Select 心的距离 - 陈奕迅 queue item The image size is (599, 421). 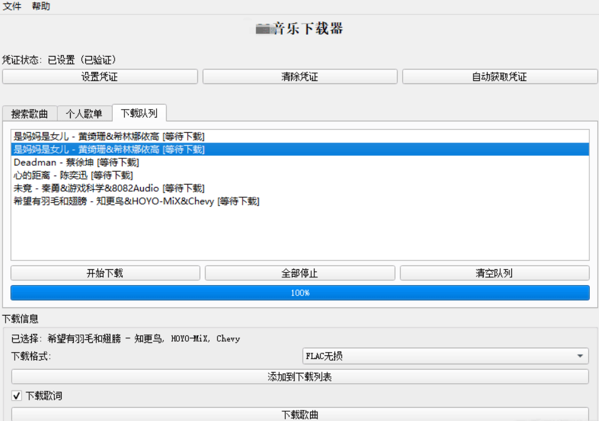coord(73,175)
